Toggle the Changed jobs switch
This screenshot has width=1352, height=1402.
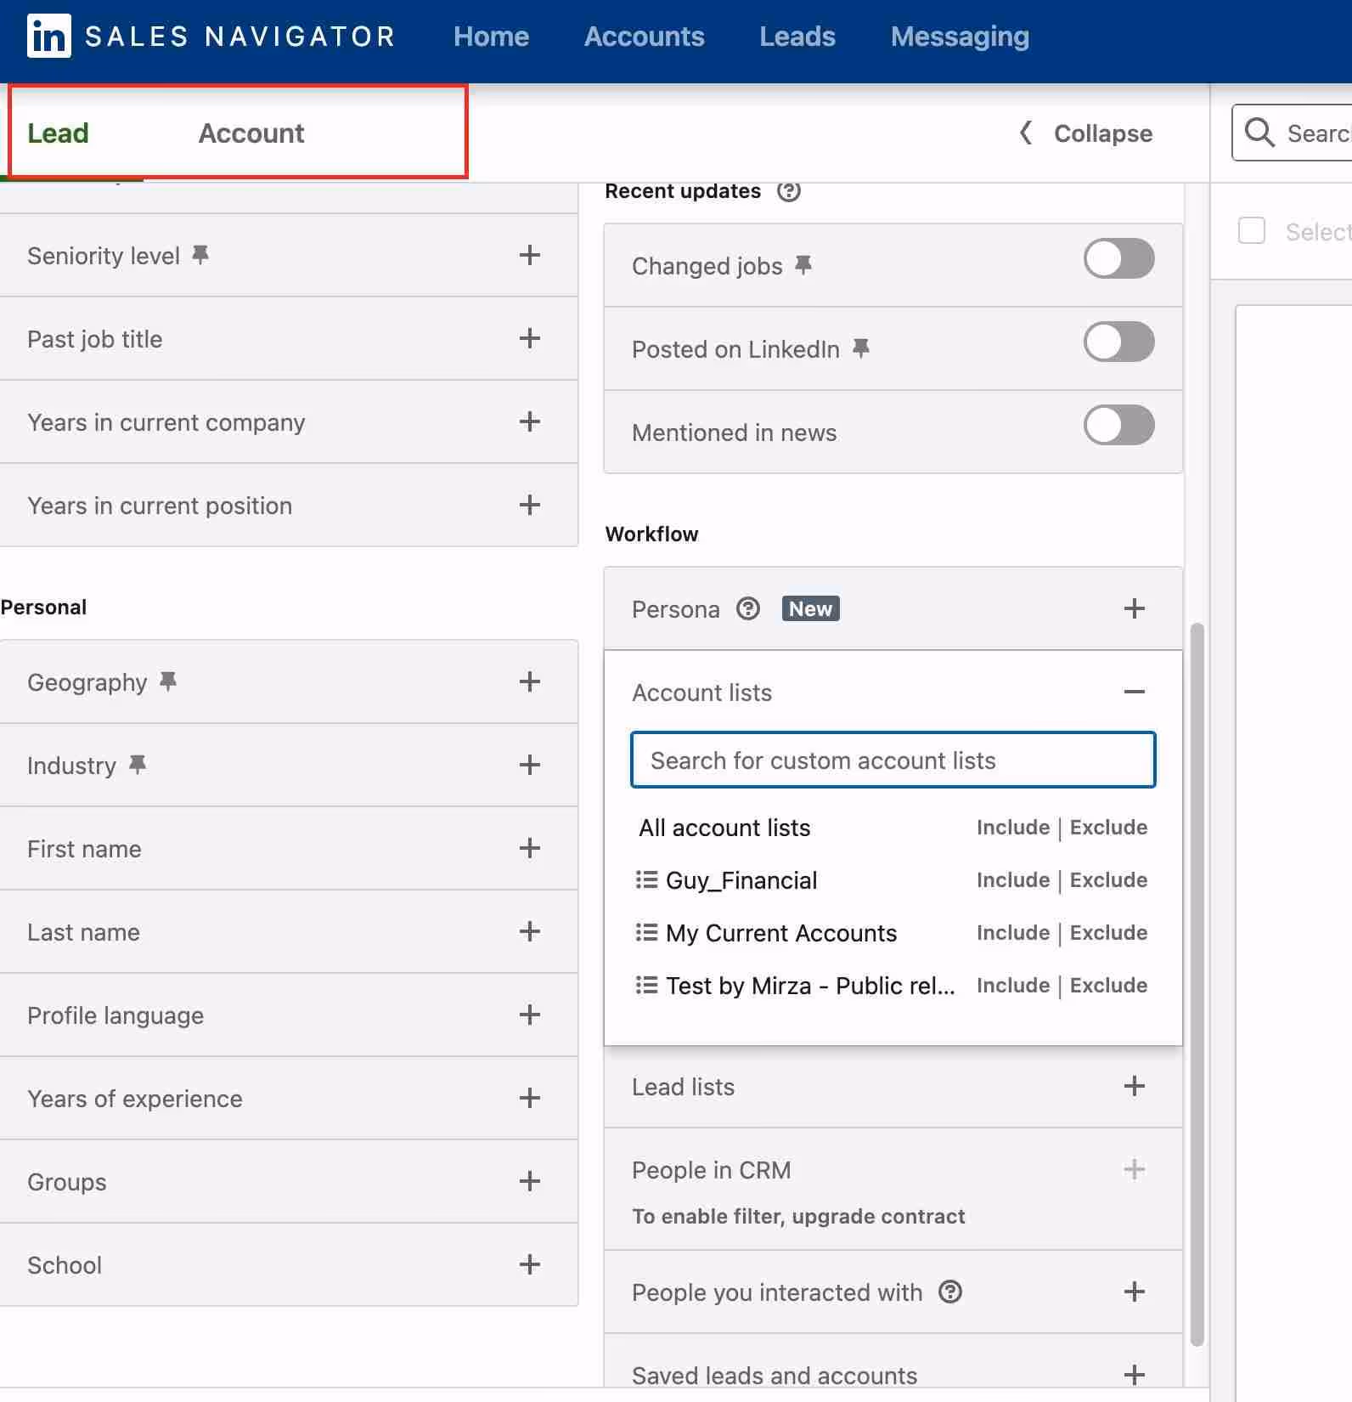click(x=1118, y=258)
